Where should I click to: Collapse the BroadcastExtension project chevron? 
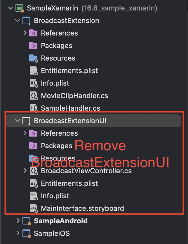tap(18, 21)
